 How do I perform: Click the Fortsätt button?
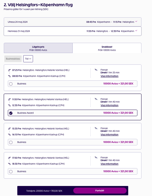tap(100, 191)
